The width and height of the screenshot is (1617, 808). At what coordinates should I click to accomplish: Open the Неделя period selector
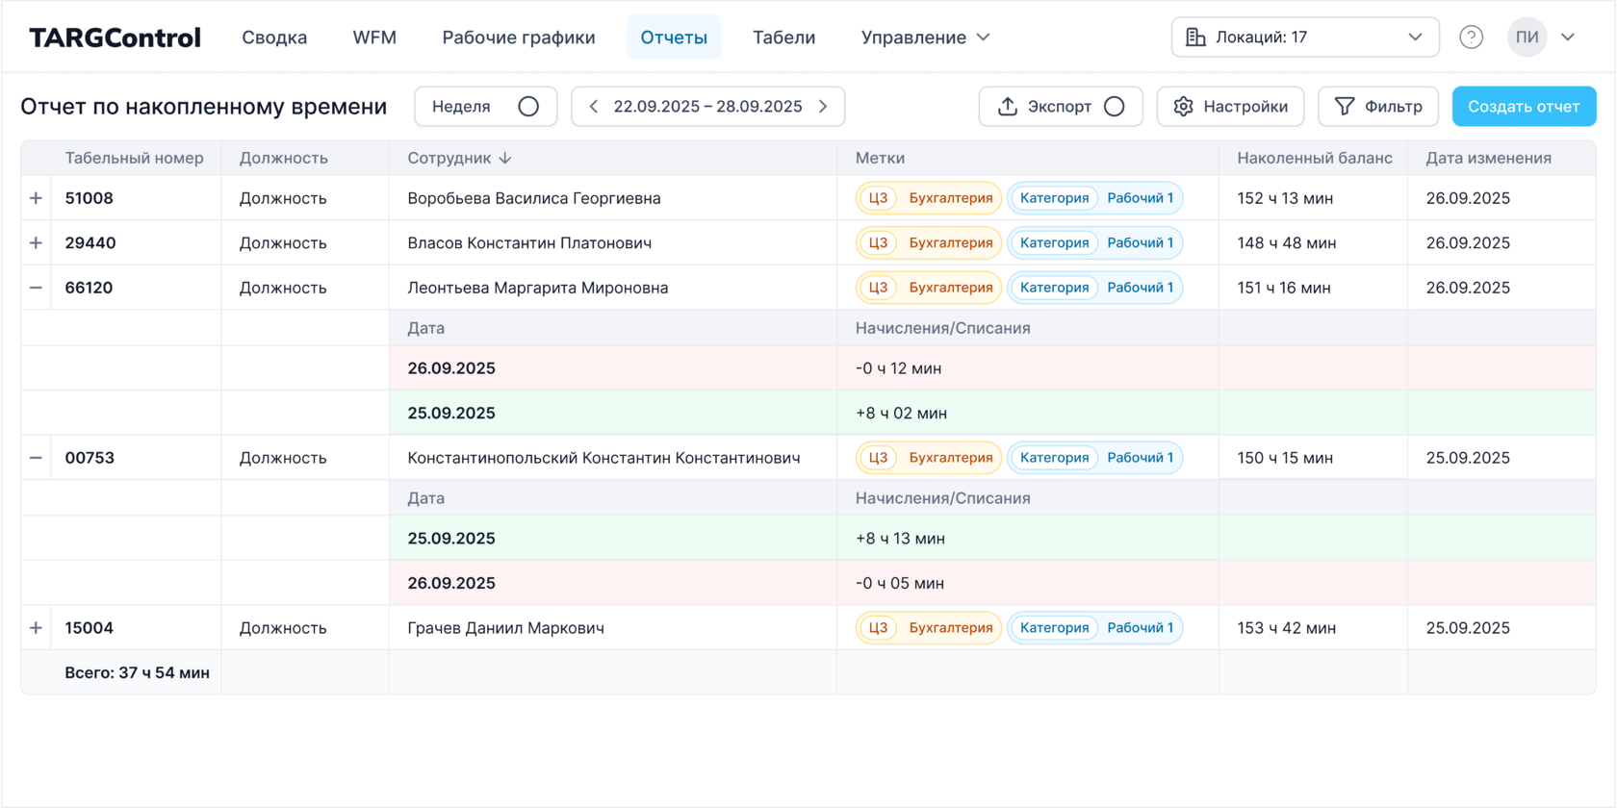[485, 107]
